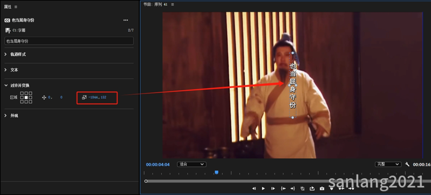
Task: Step back one frame
Action: 254,189
